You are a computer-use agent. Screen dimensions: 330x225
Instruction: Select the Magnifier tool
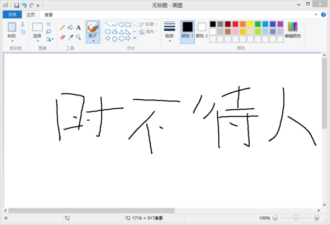click(79, 37)
